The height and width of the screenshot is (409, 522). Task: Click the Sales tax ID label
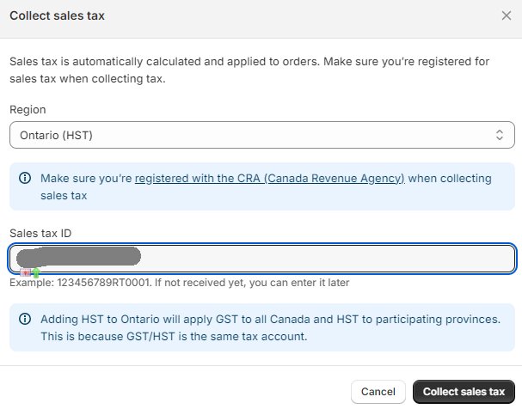40,233
